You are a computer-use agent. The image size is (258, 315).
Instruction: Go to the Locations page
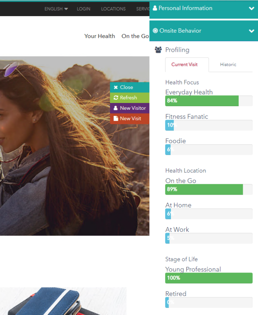tap(113, 9)
